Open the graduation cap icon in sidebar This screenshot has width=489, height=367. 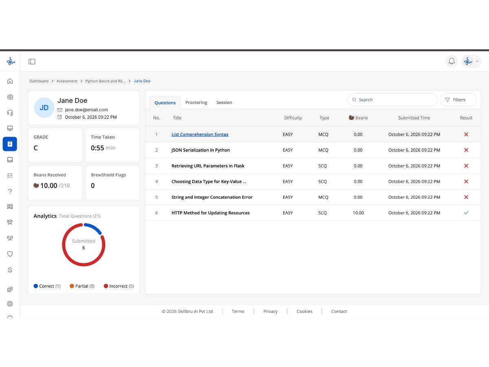(10, 222)
